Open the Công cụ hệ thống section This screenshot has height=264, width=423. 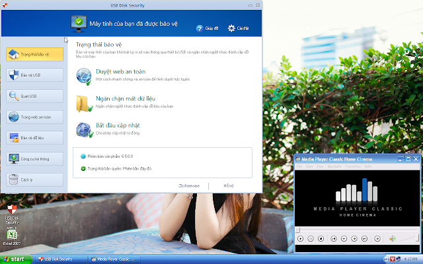(x=35, y=159)
